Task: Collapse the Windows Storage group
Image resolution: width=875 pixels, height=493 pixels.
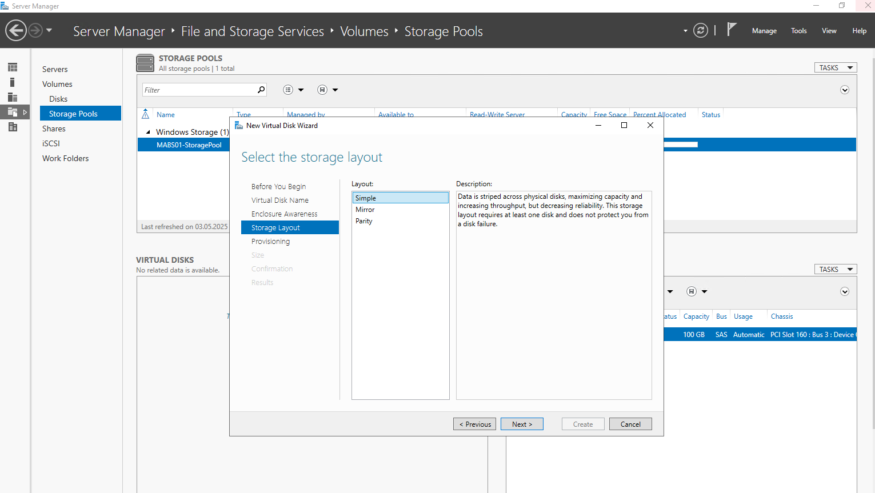Action: click(148, 132)
